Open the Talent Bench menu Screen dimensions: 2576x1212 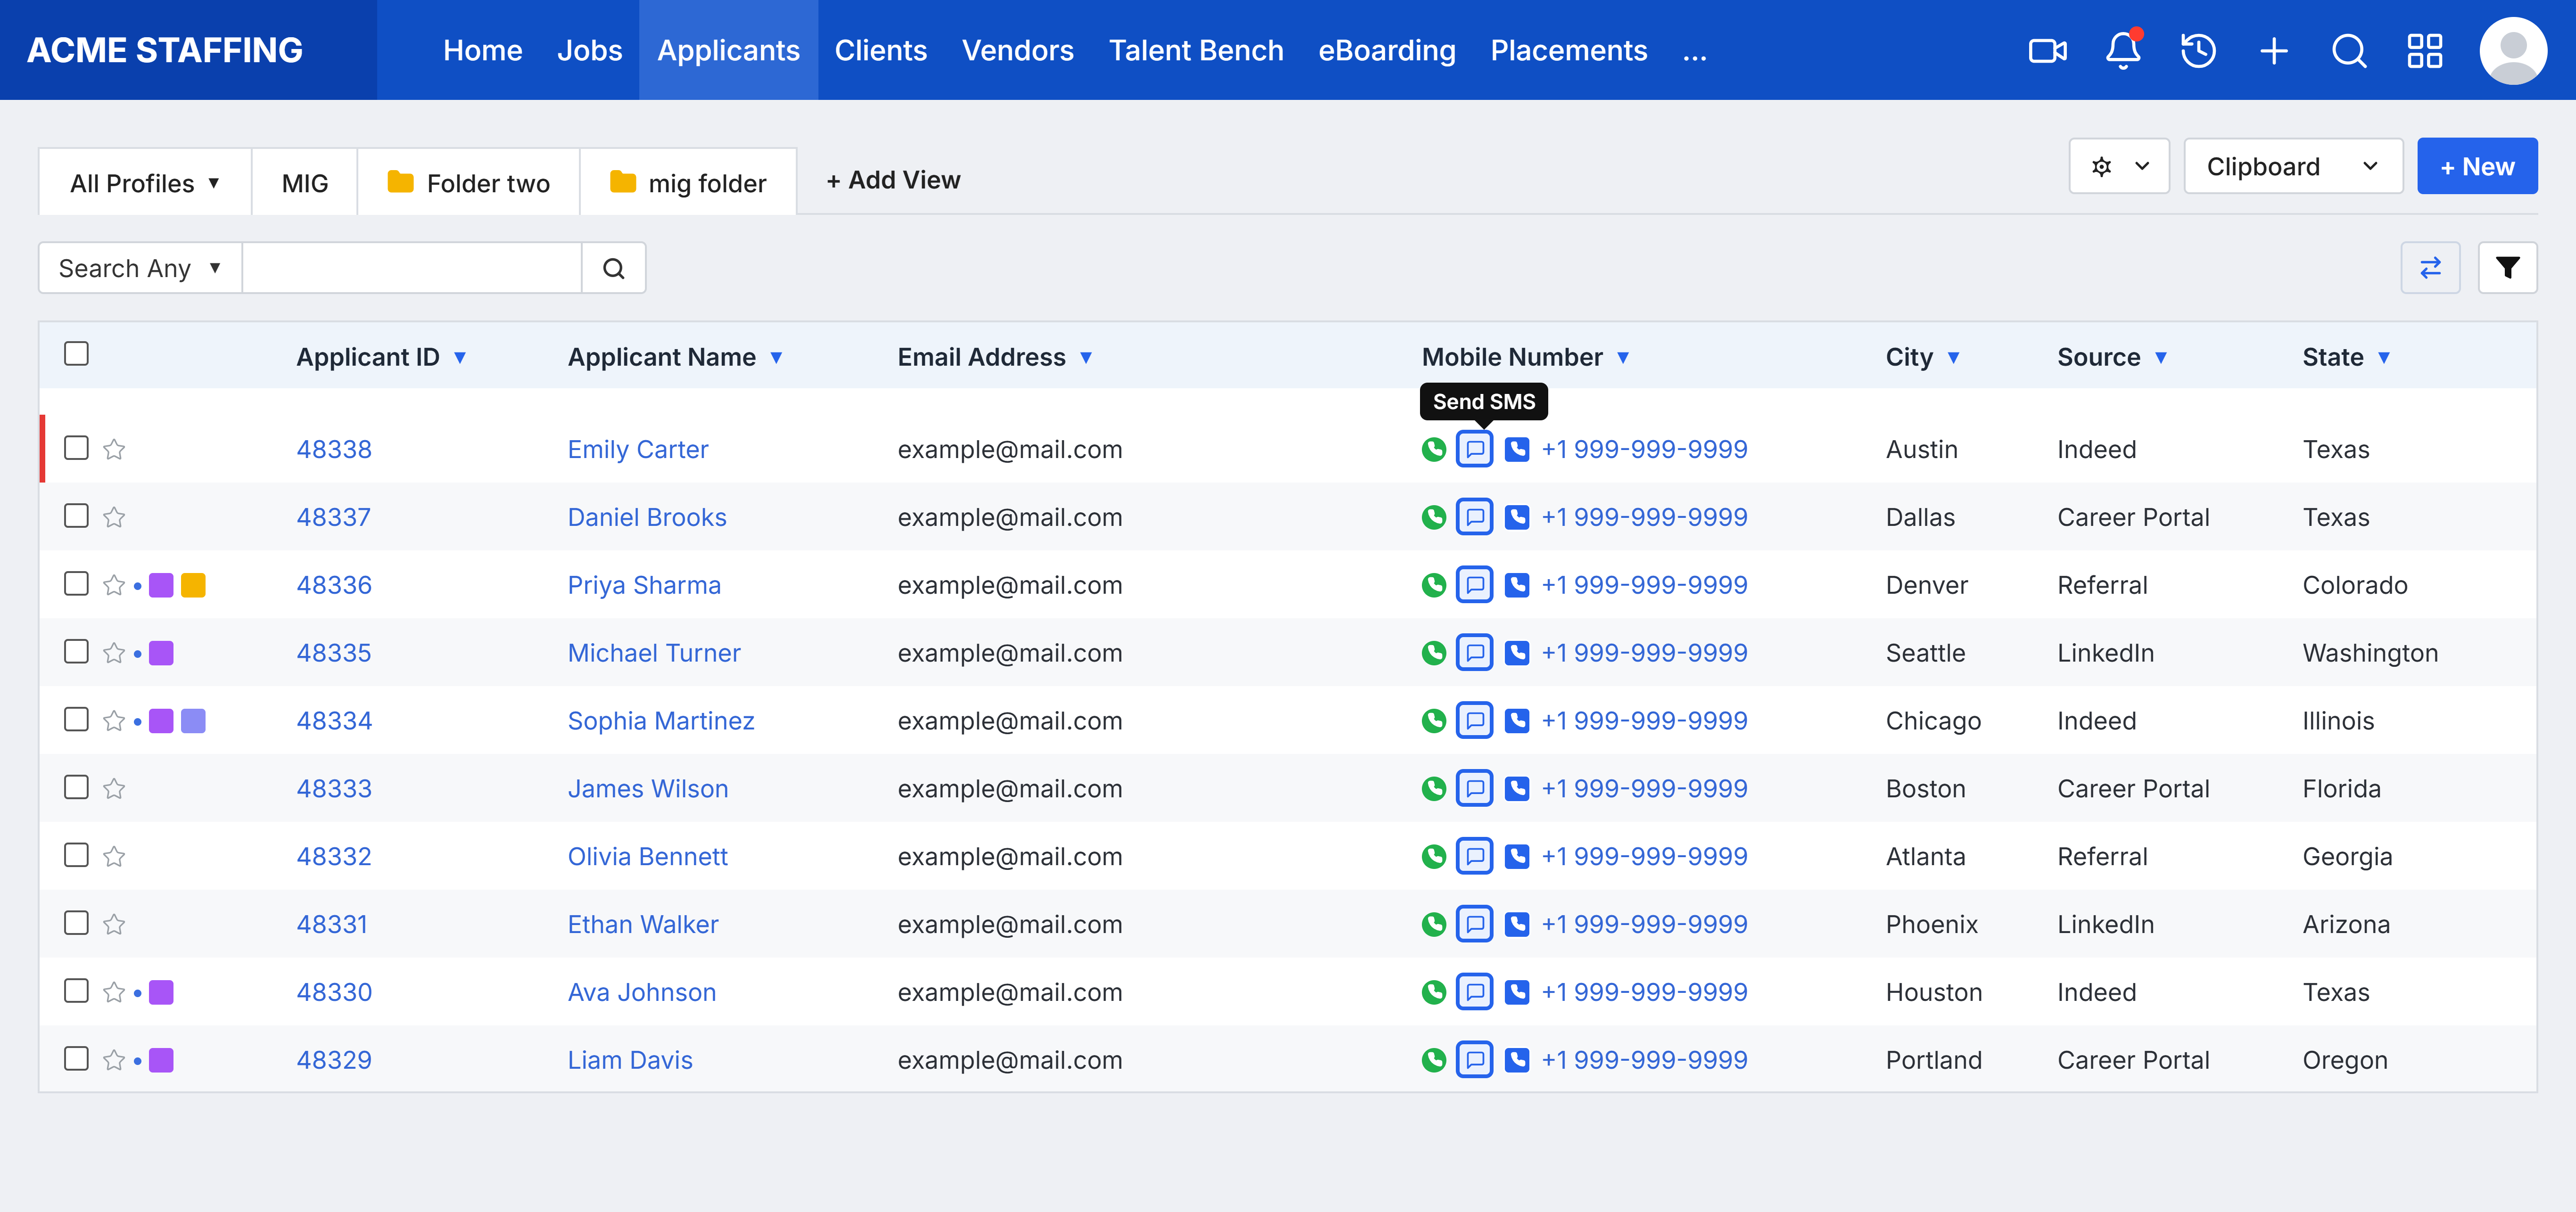tap(1195, 50)
